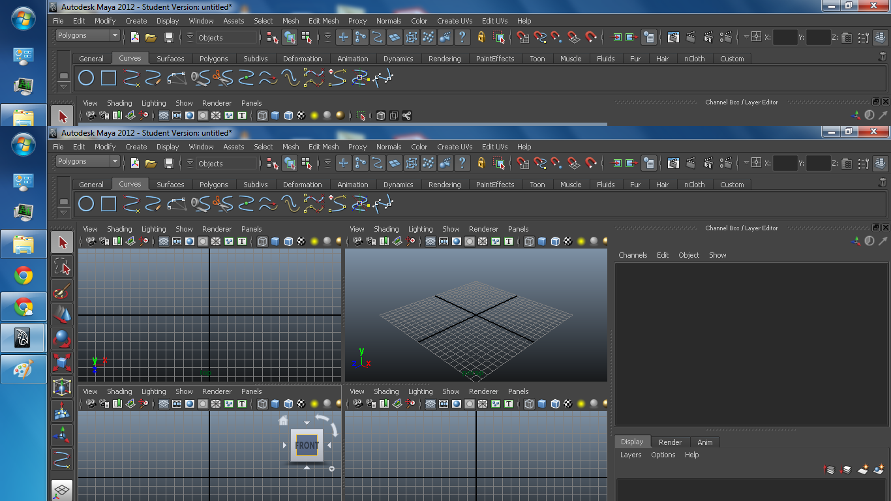Choose the Soft Modification tool
Viewport: 891px width, 501px height.
coord(62,412)
